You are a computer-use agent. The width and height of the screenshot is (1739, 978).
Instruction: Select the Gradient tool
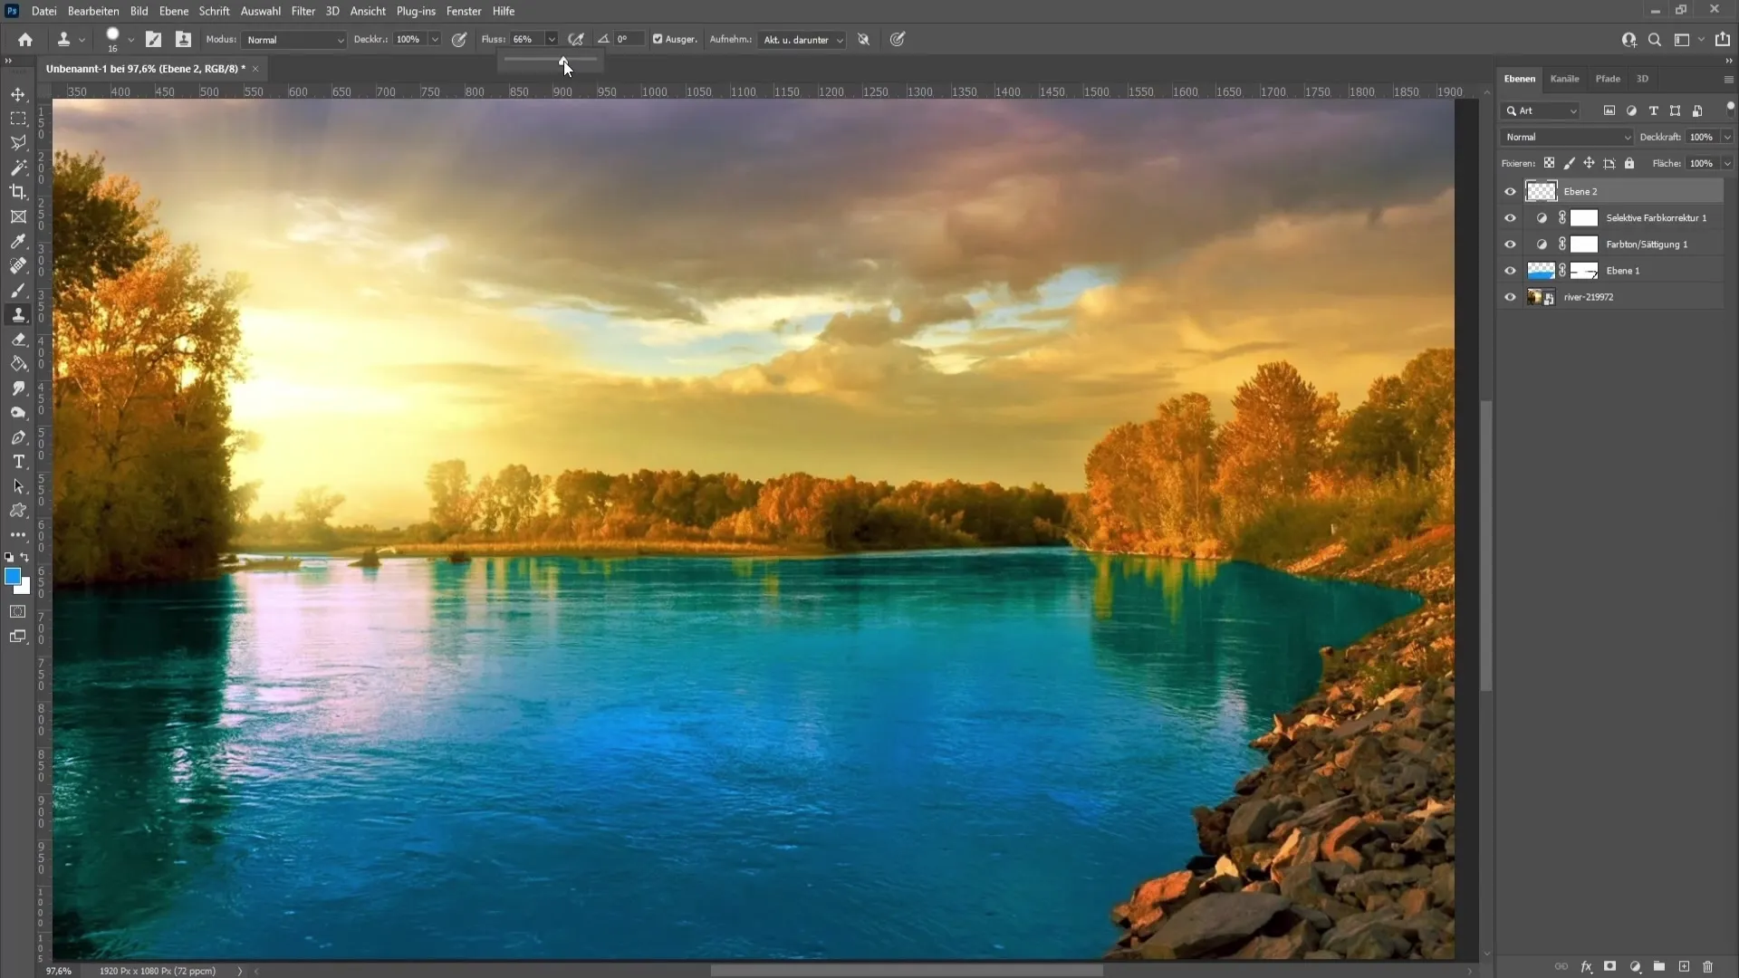tap(18, 364)
